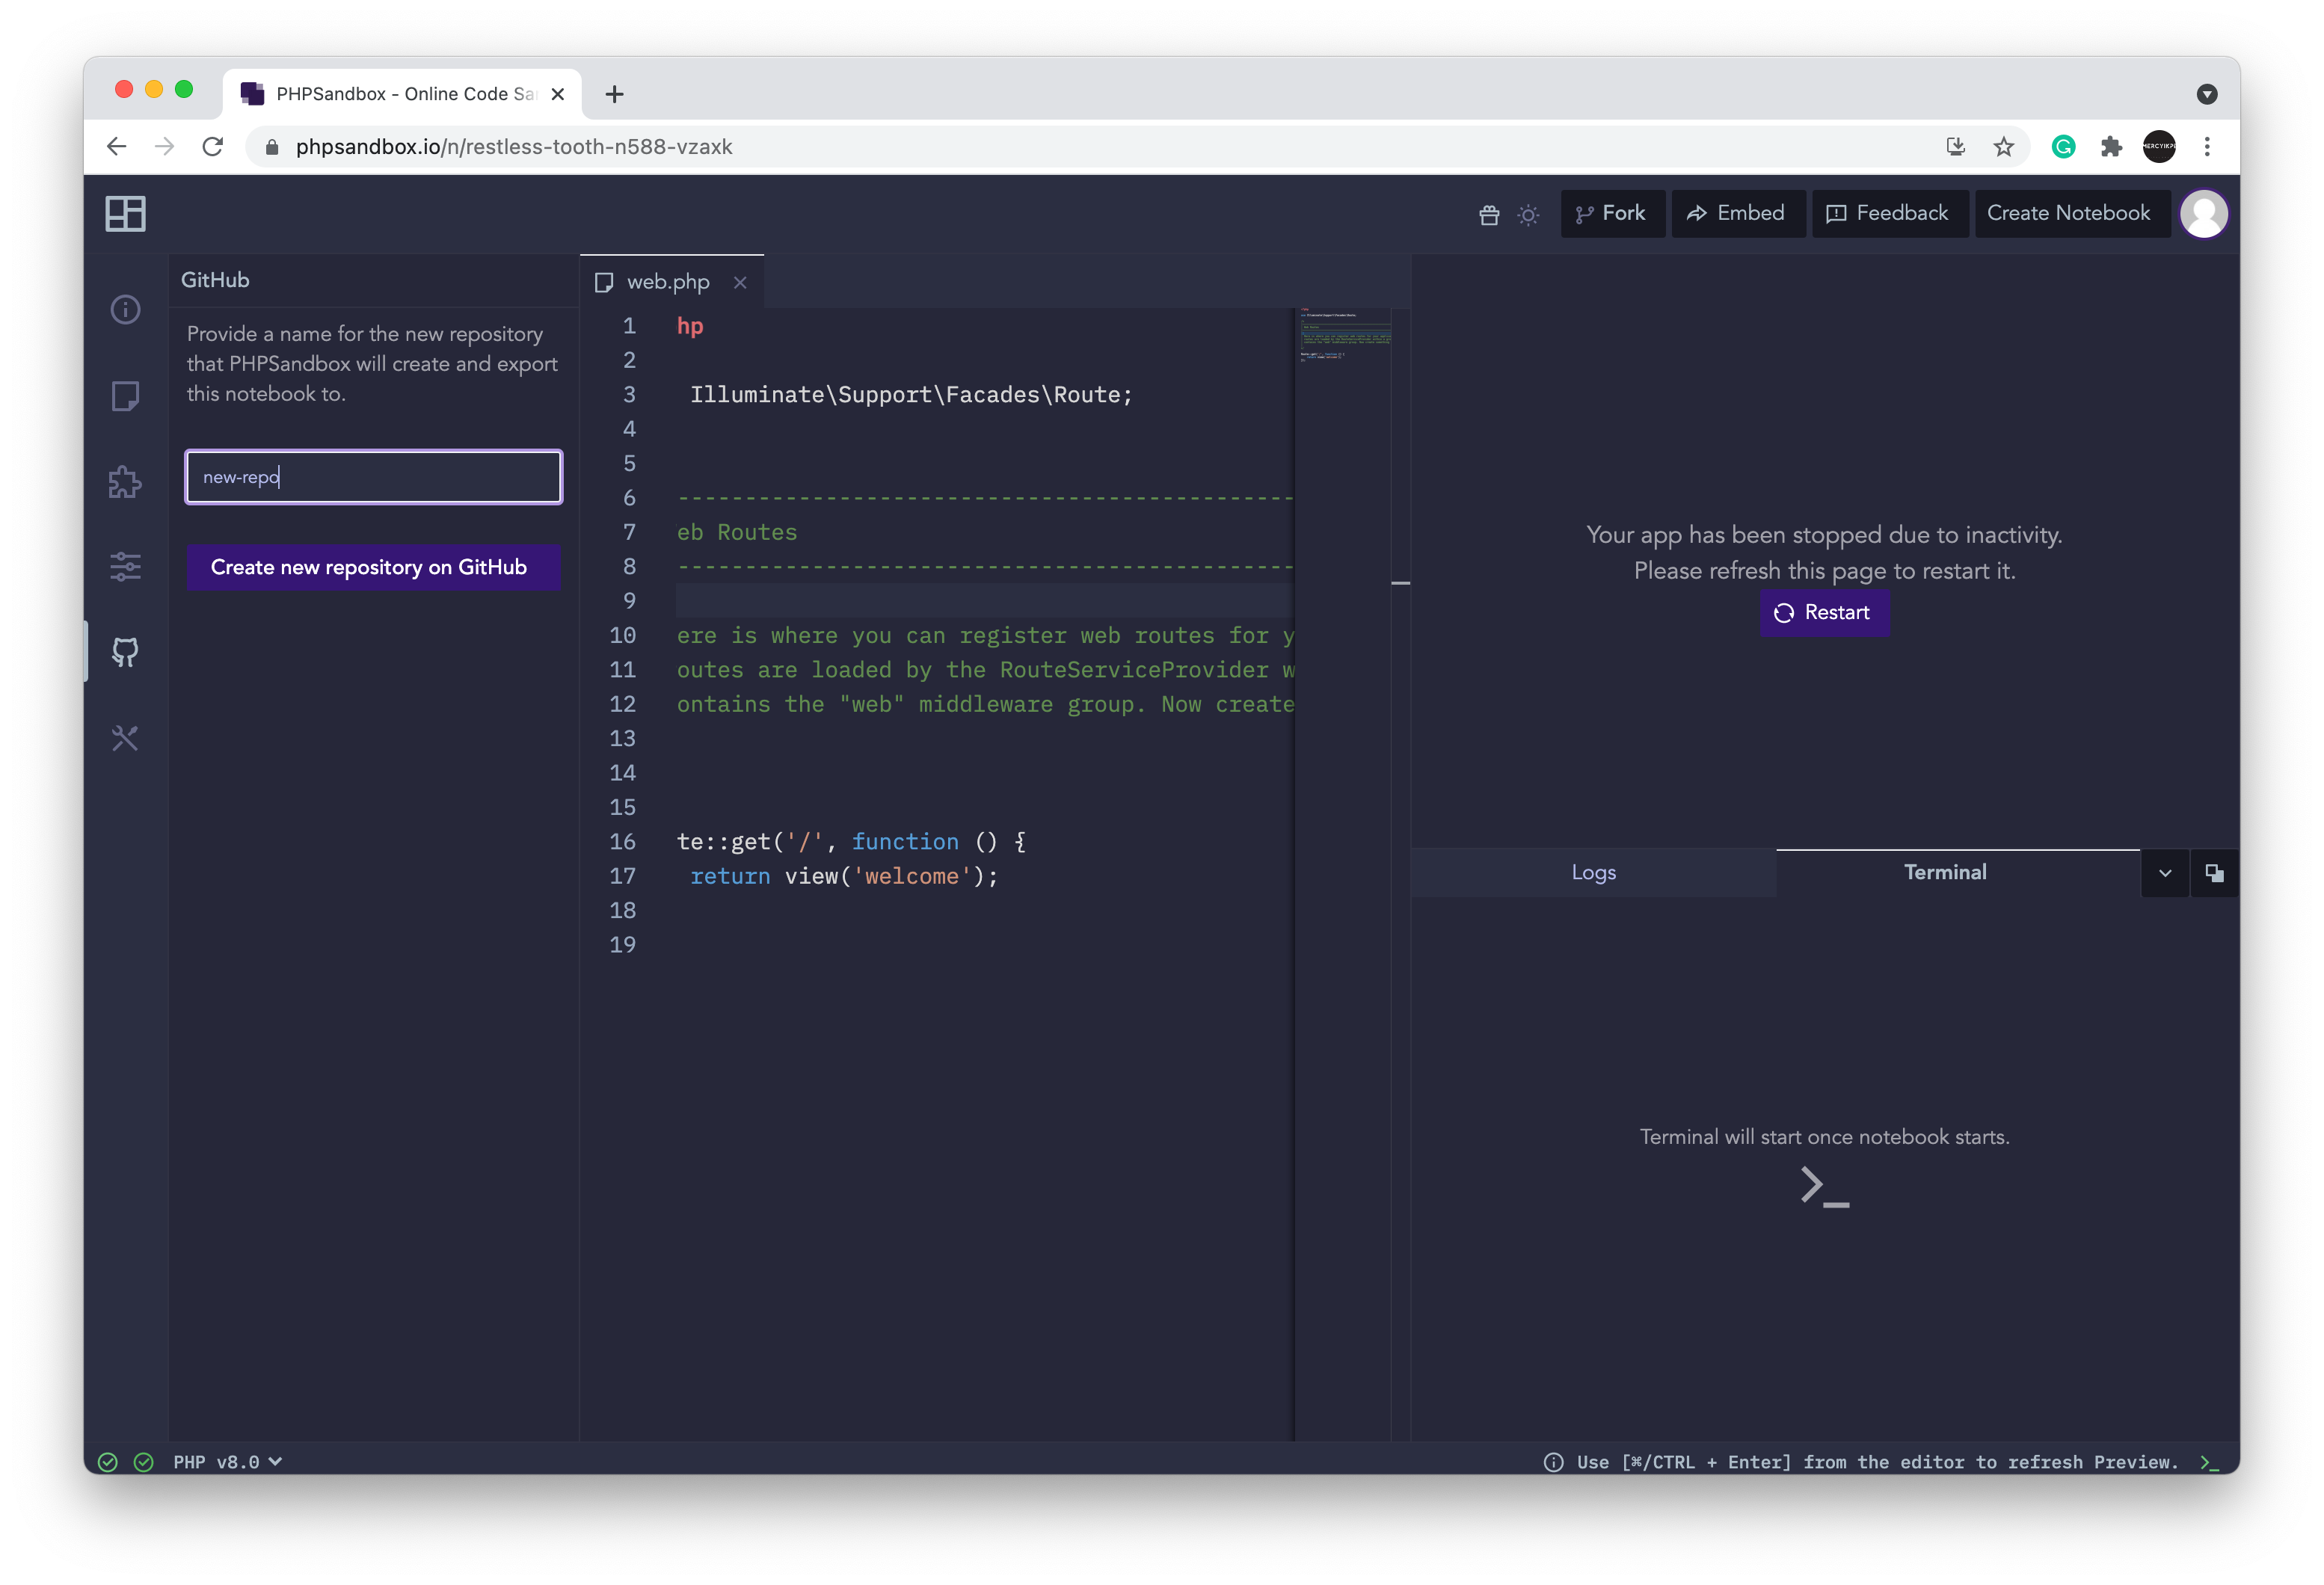Expand the Terminal panel chevron dropdown
Viewport: 2324px width, 1585px height.
click(x=2164, y=872)
